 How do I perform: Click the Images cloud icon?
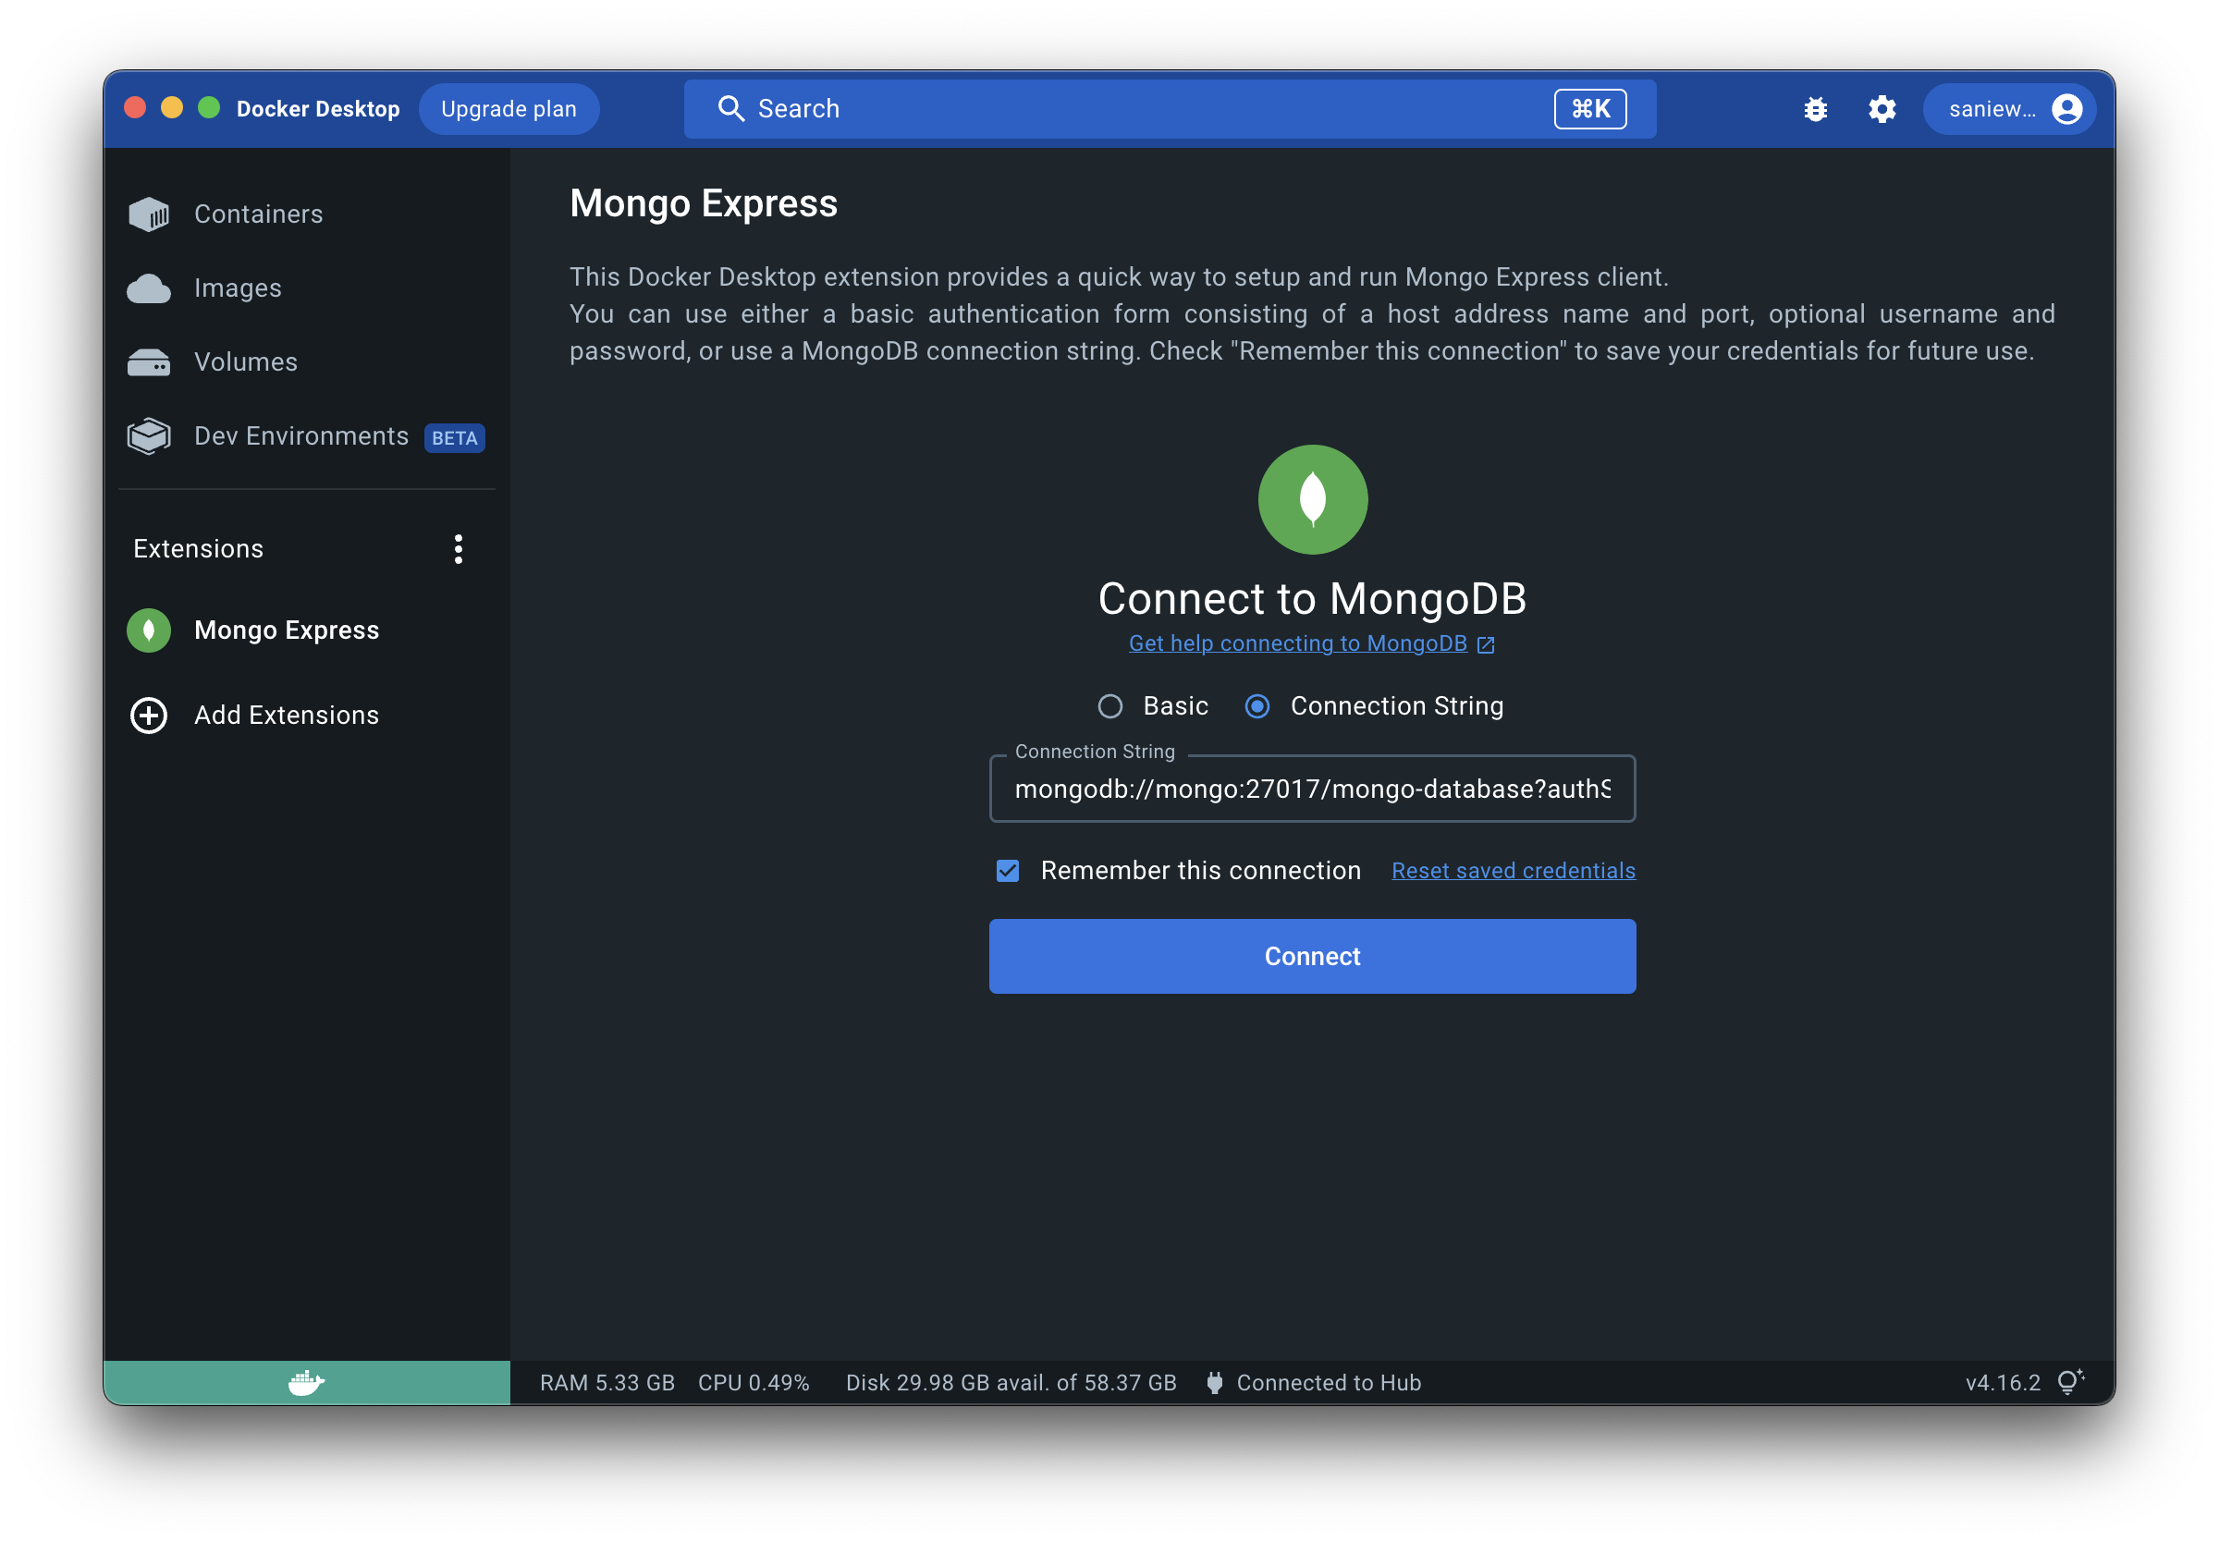pyautogui.click(x=149, y=288)
